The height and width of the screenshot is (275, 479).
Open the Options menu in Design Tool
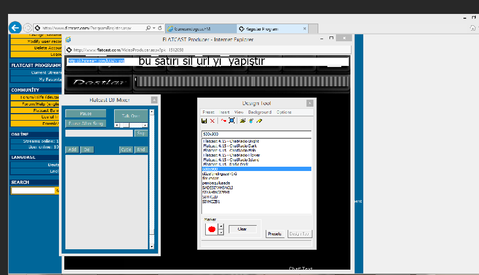(284, 112)
